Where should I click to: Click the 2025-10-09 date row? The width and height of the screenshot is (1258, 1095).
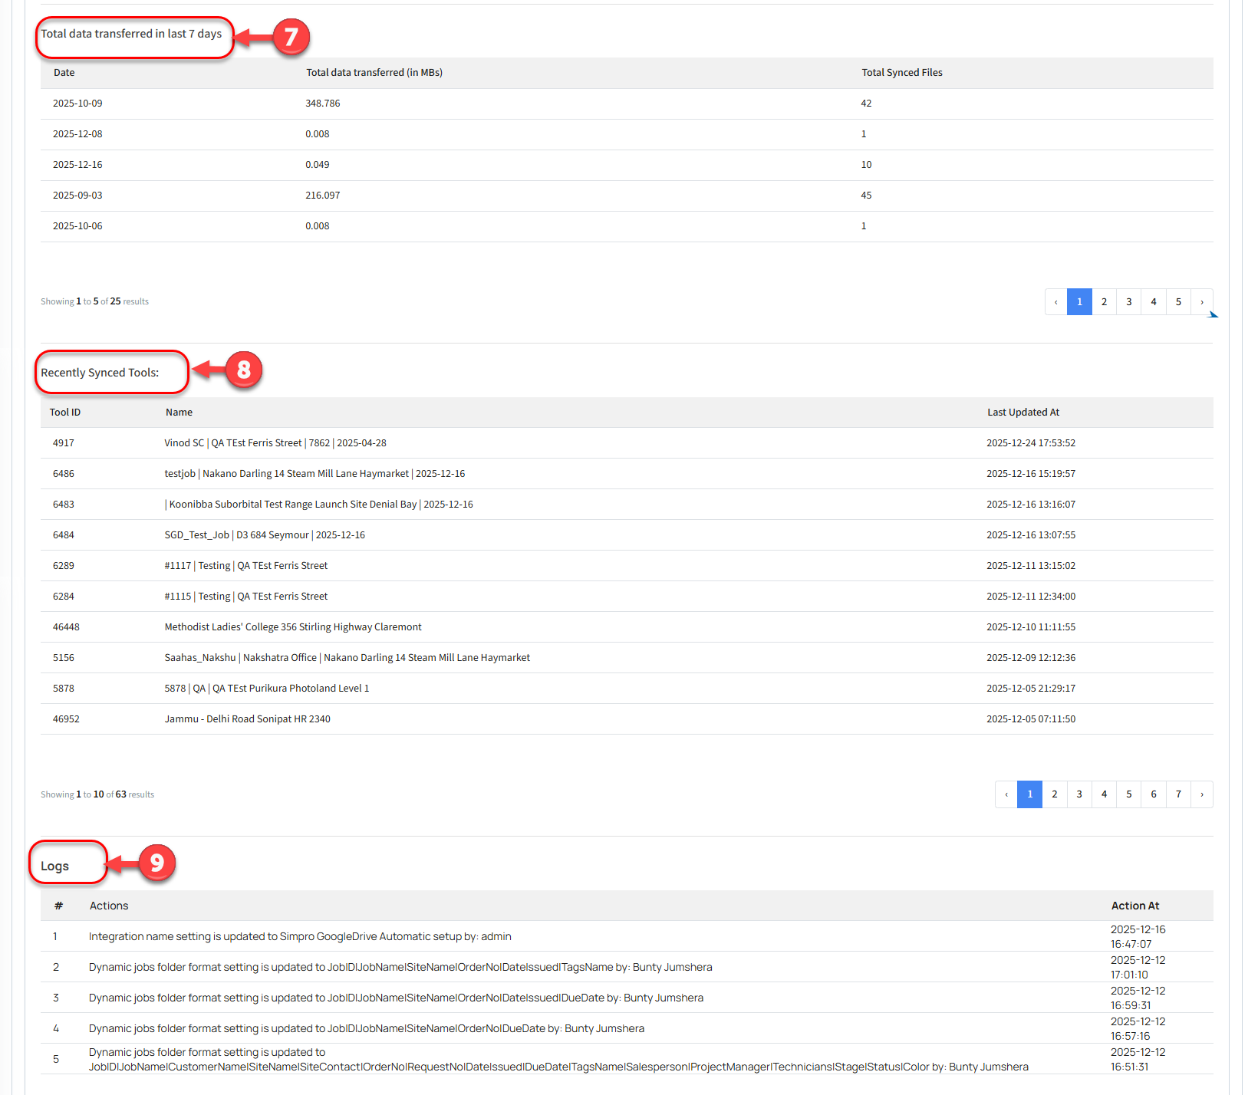coord(77,104)
